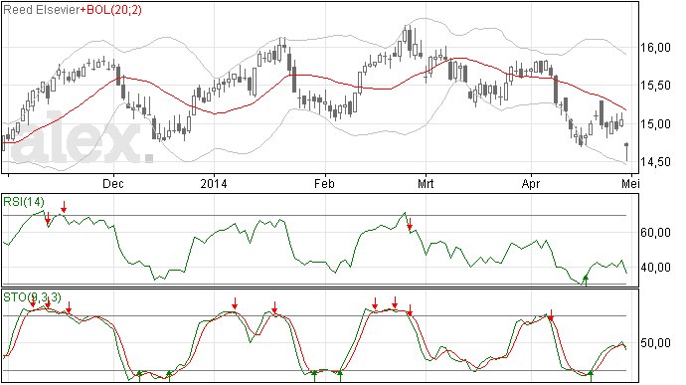Click the Dec label on time axis
This screenshot has height=385, width=686.
113,183
